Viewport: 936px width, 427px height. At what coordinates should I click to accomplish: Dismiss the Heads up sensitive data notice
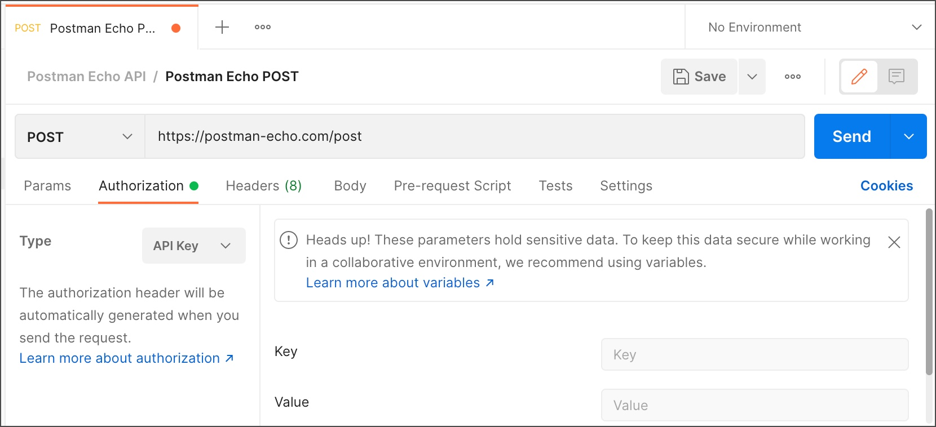(x=894, y=242)
